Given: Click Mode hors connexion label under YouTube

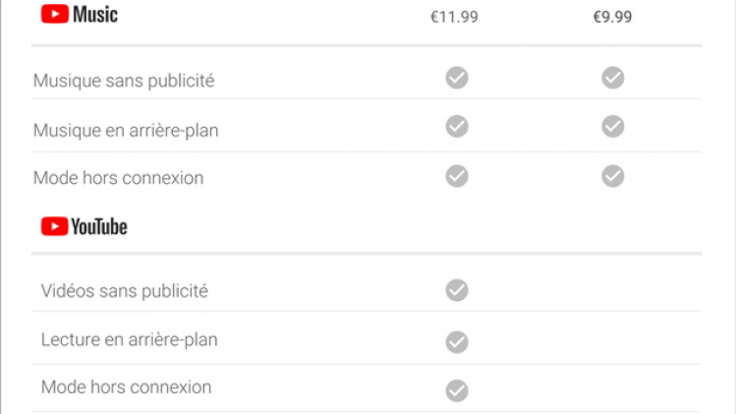Looking at the screenshot, I should (126, 386).
